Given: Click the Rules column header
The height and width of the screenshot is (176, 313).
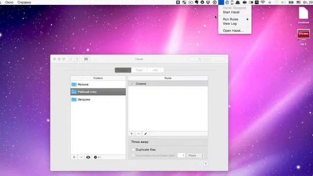Looking at the screenshot, I should click(168, 78).
